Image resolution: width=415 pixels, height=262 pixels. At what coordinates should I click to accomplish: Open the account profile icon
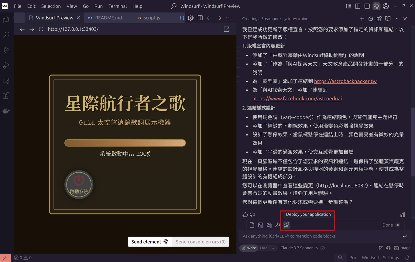coord(386,6)
